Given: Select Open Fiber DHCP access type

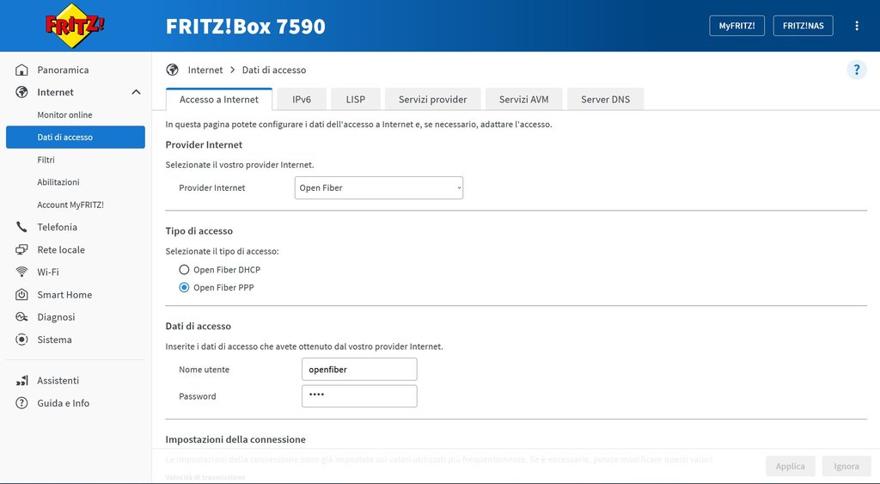Looking at the screenshot, I should point(184,270).
